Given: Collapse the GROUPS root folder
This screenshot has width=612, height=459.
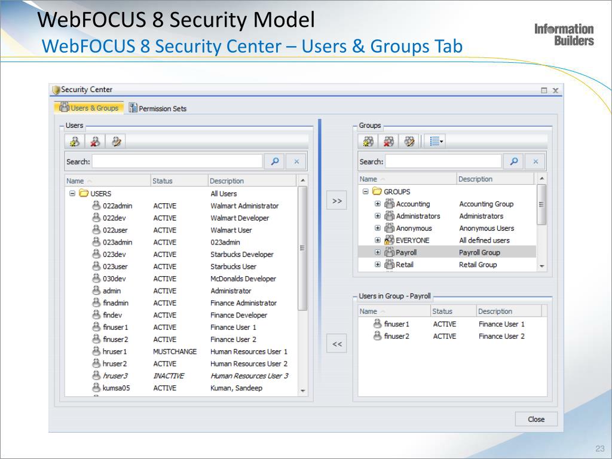Looking at the screenshot, I should coord(365,191).
